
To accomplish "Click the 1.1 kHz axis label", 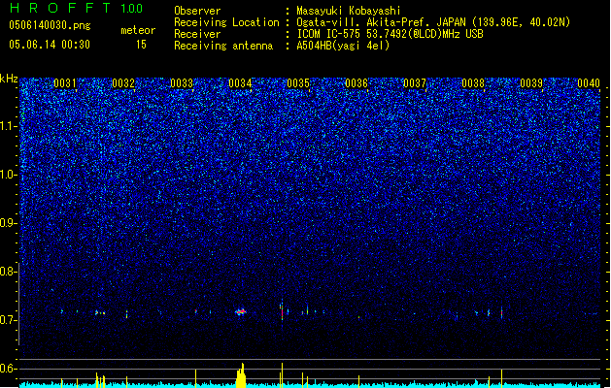I will click(8, 126).
